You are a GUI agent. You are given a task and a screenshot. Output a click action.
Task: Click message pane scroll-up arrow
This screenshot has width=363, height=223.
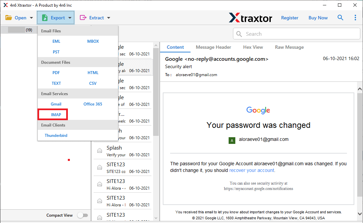tap(360, 89)
